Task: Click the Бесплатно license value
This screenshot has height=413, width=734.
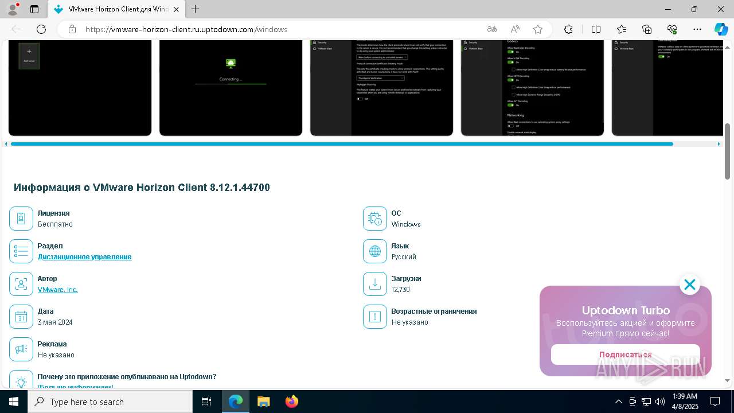Action: coord(55,224)
